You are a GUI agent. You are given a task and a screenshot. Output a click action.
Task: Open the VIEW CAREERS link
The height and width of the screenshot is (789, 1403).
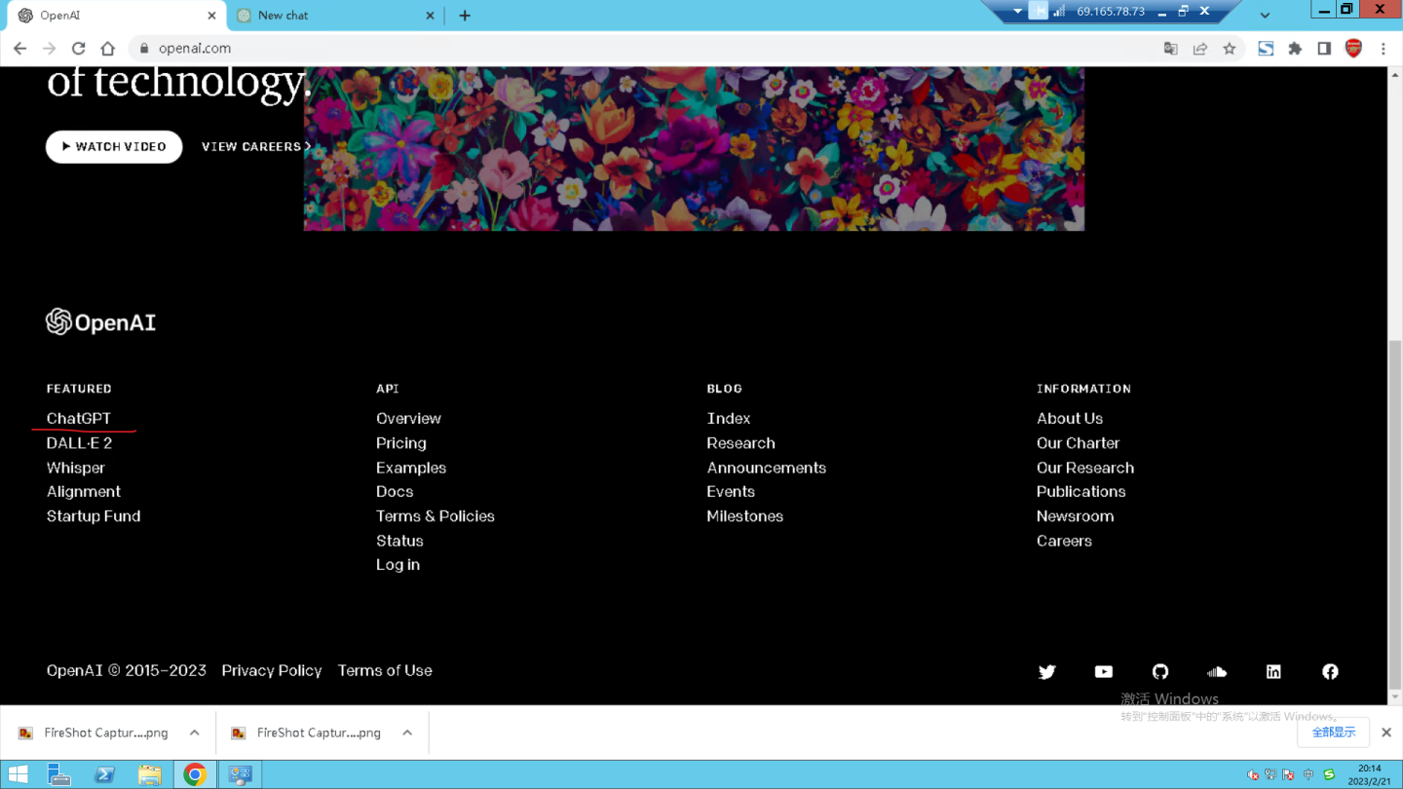256,146
